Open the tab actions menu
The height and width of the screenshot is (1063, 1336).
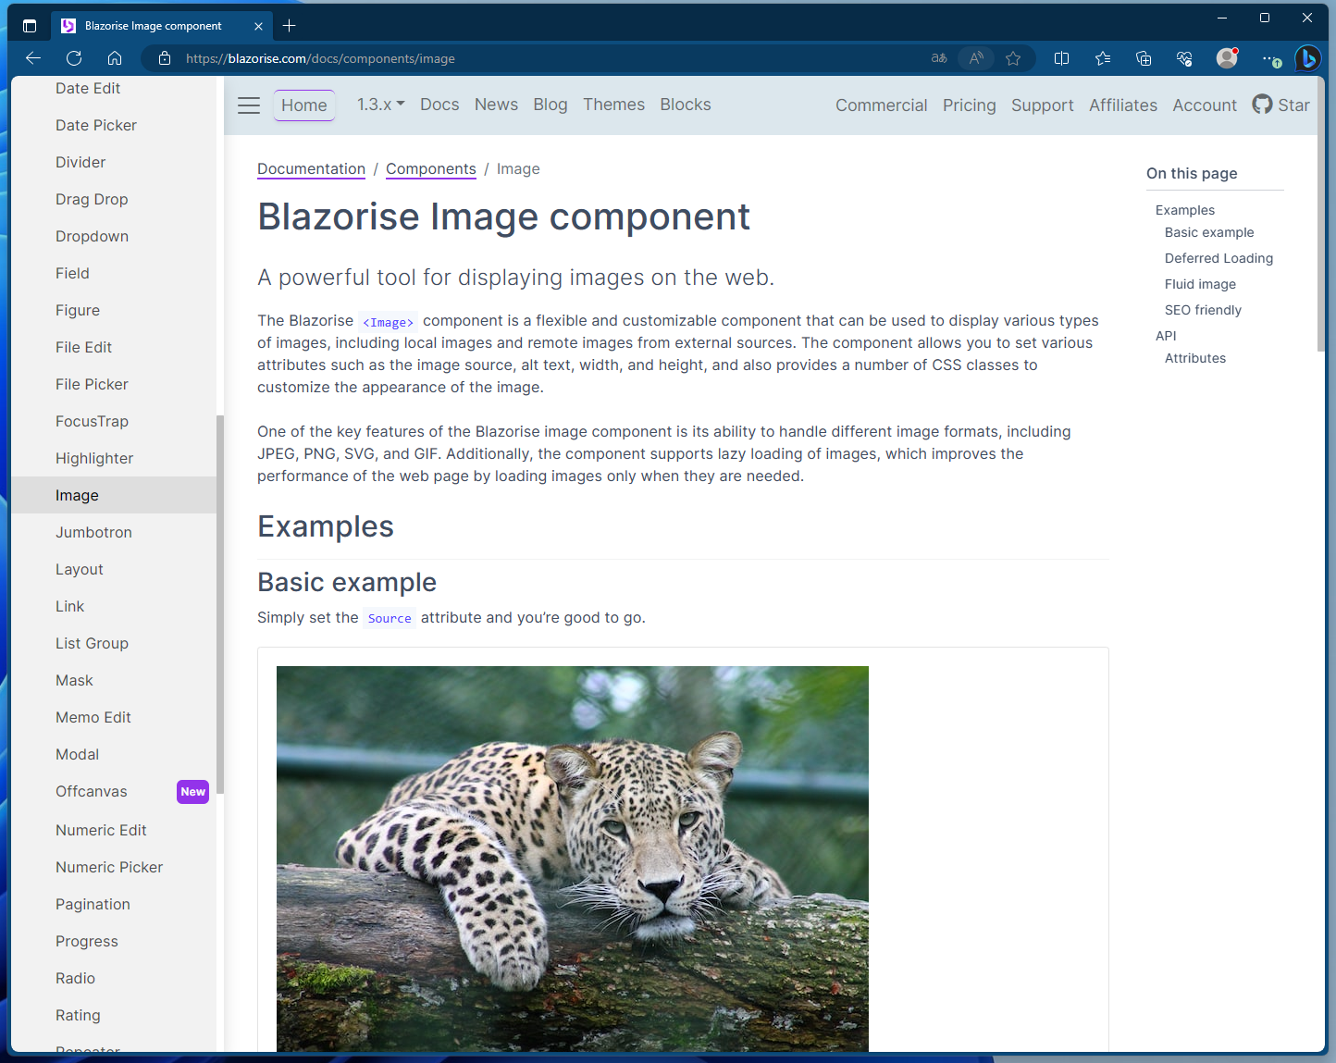(x=30, y=25)
